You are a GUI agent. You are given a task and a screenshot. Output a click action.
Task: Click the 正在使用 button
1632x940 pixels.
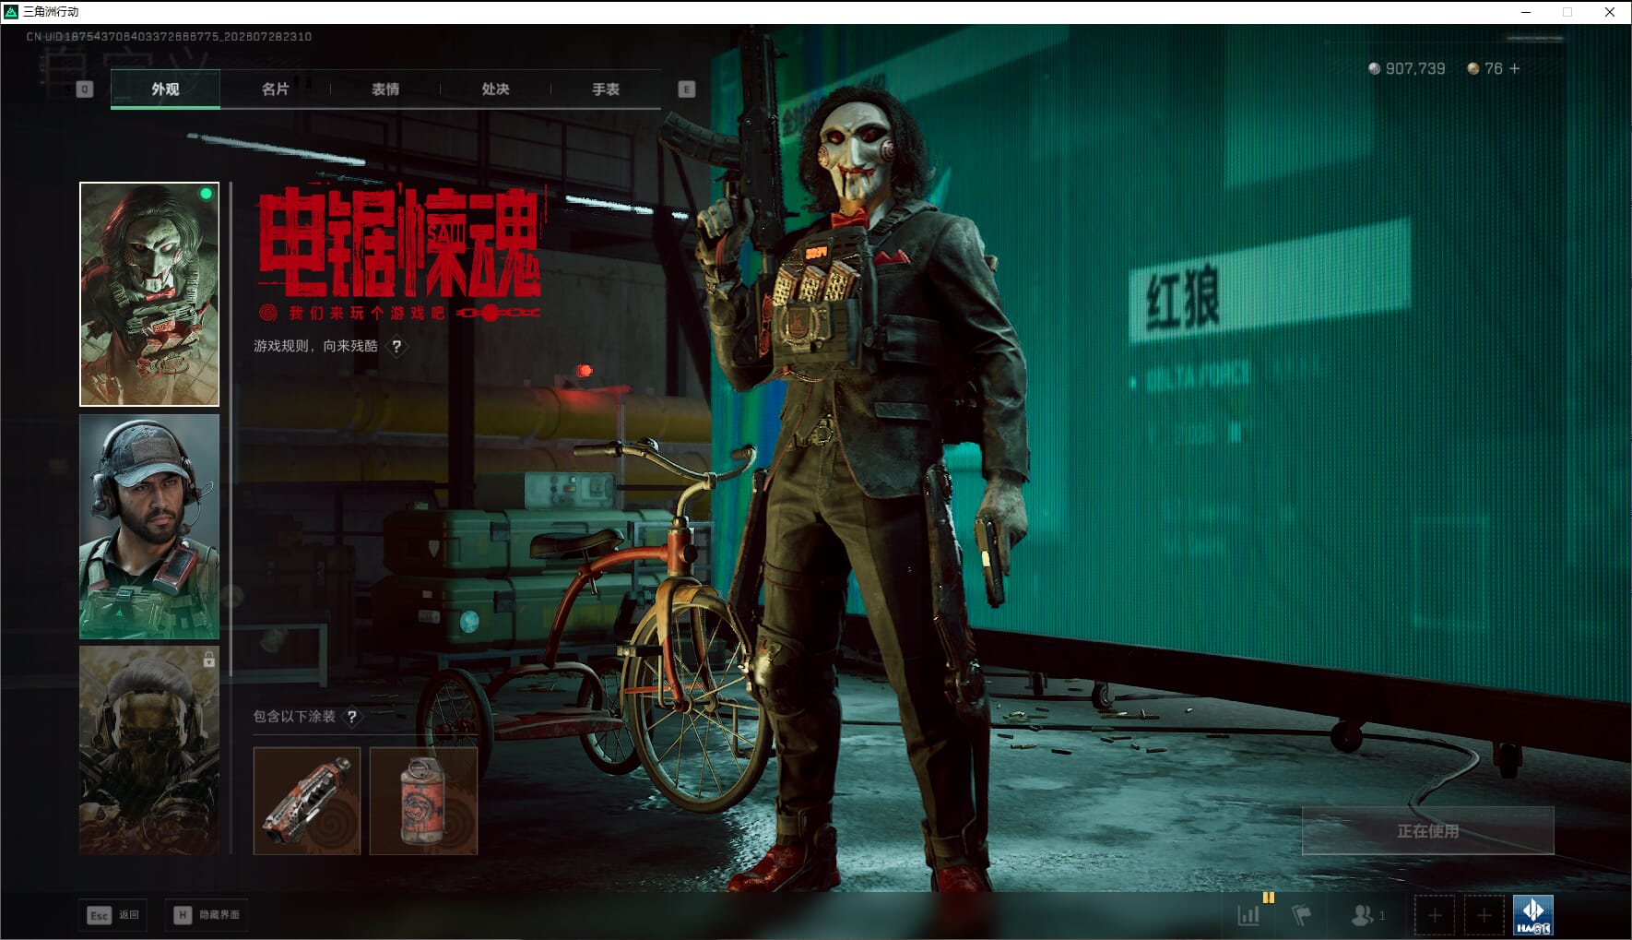(1427, 831)
